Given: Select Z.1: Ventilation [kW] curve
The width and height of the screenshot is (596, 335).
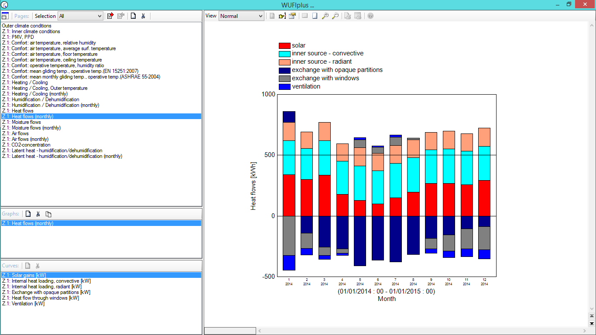Looking at the screenshot, I should click(23, 304).
